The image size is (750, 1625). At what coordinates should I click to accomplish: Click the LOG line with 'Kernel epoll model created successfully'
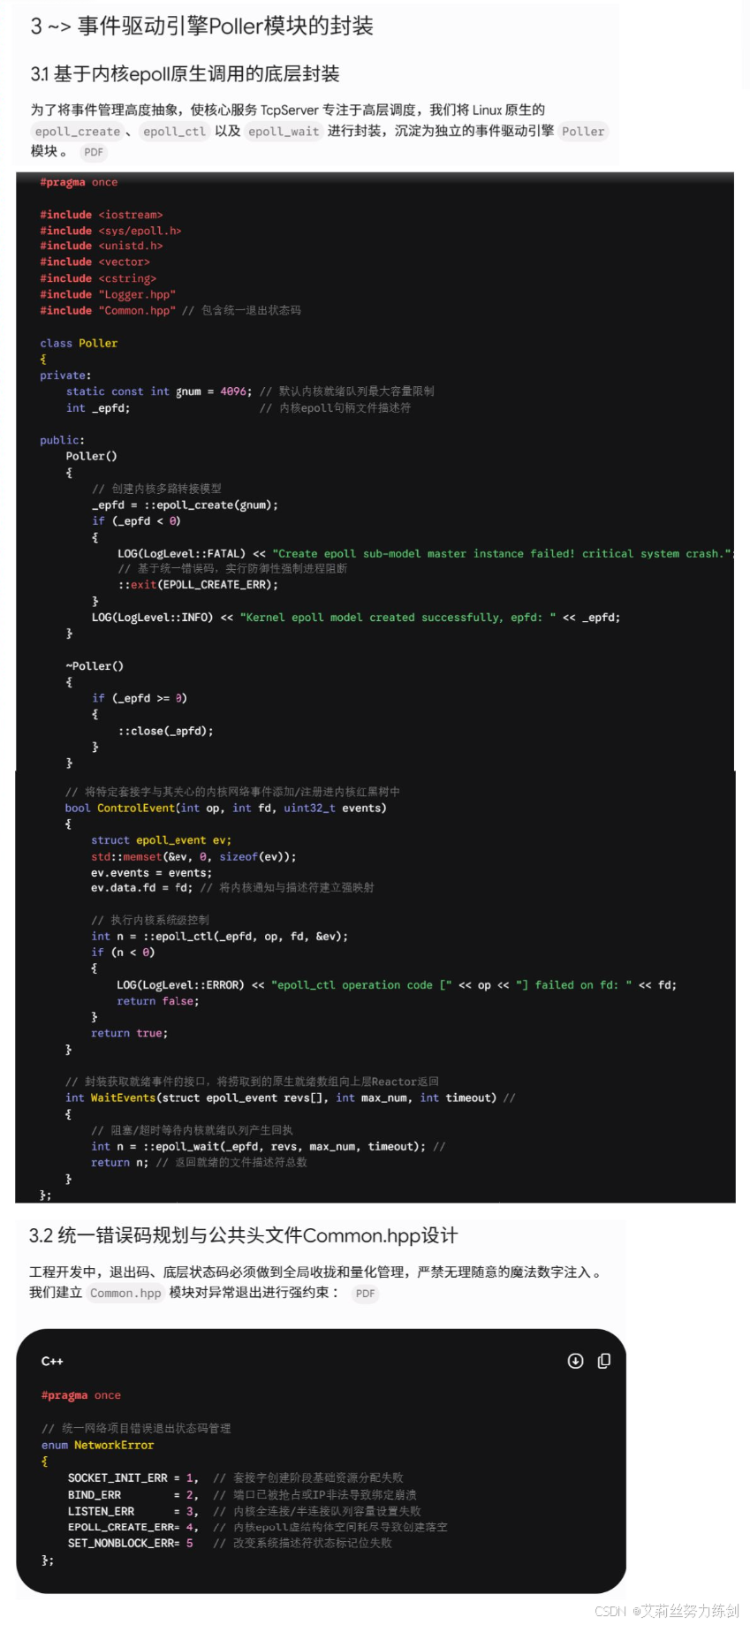pos(356,618)
